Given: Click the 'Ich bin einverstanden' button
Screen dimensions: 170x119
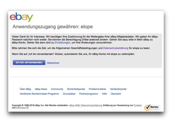Looking at the screenshot, I should [29, 63].
